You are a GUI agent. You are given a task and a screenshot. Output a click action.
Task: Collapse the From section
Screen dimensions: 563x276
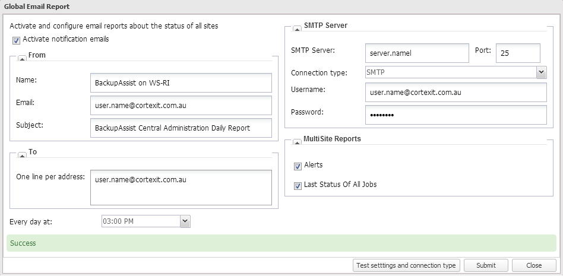coord(22,59)
